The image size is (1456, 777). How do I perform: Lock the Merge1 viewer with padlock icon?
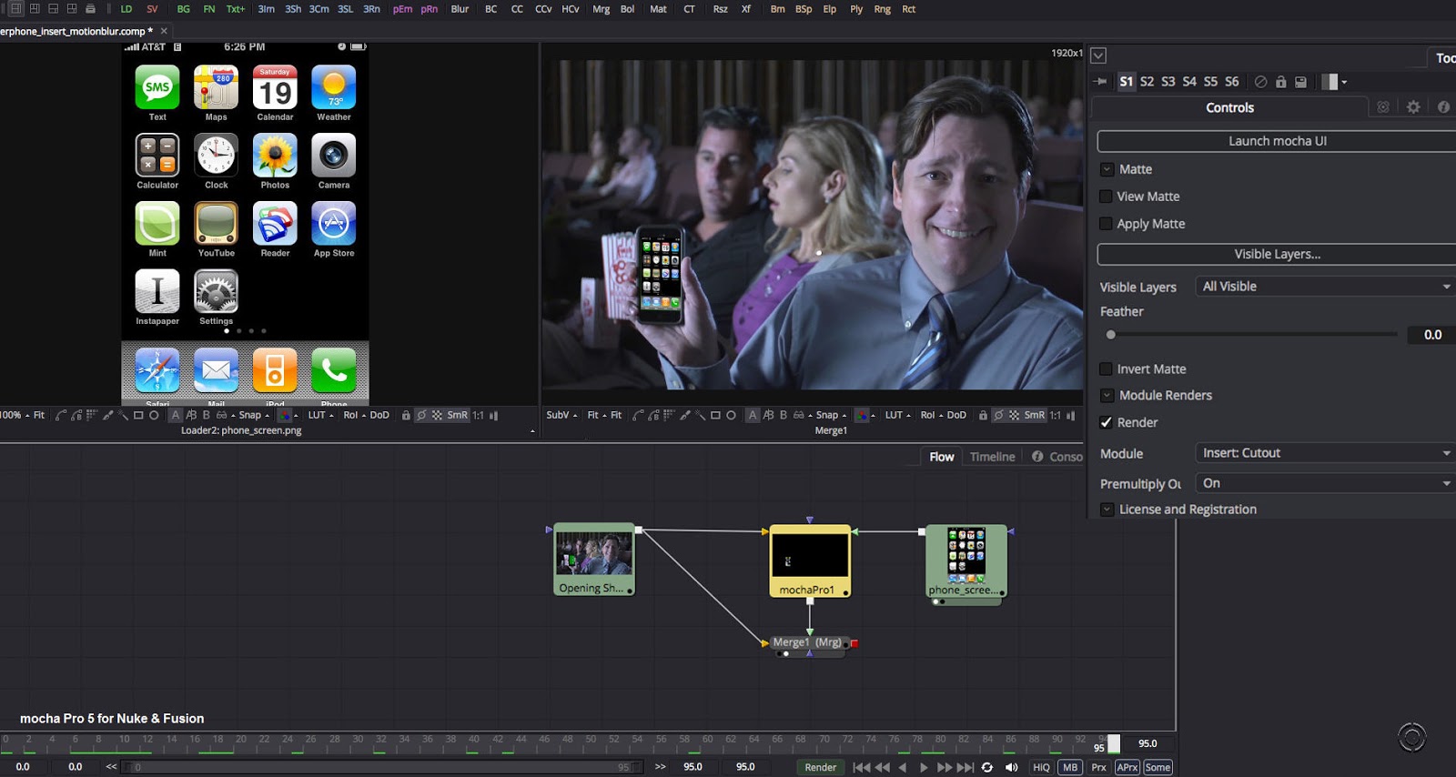[x=983, y=415]
